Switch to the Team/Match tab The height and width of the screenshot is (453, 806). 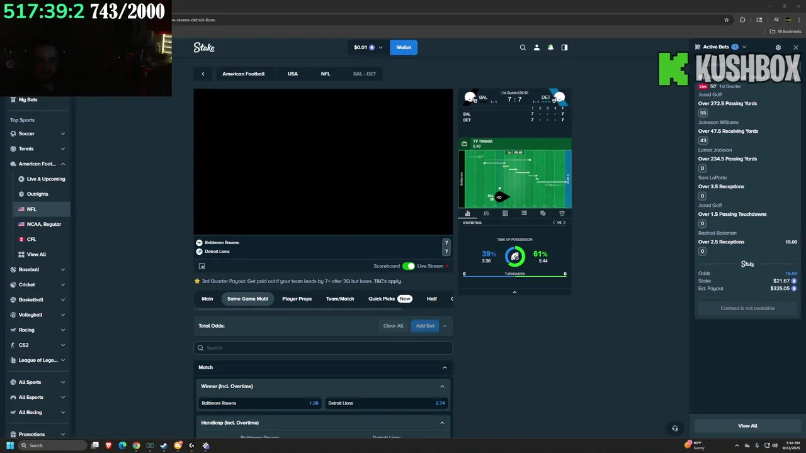click(x=340, y=299)
